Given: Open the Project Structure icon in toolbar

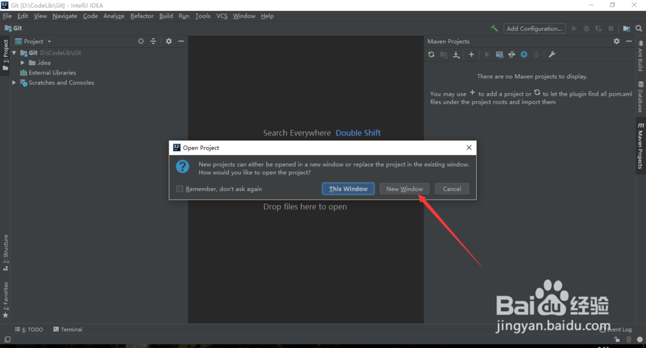Looking at the screenshot, I should click(x=626, y=28).
